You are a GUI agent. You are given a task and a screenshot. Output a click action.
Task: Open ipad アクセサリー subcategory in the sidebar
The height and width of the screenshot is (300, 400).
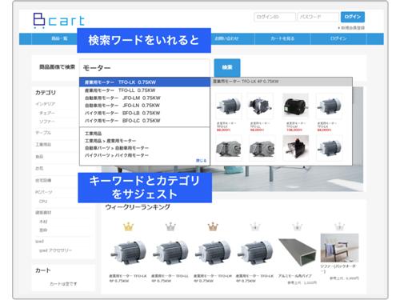(55, 250)
